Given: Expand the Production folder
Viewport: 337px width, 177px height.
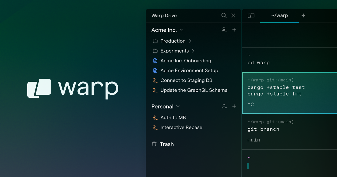Looking at the screenshot, I should coord(190,41).
